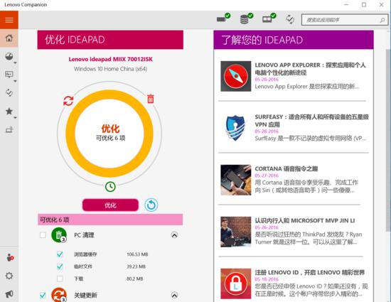
Task: Uncheck the 浏览器缓存 checkbox
Action: 60,254
